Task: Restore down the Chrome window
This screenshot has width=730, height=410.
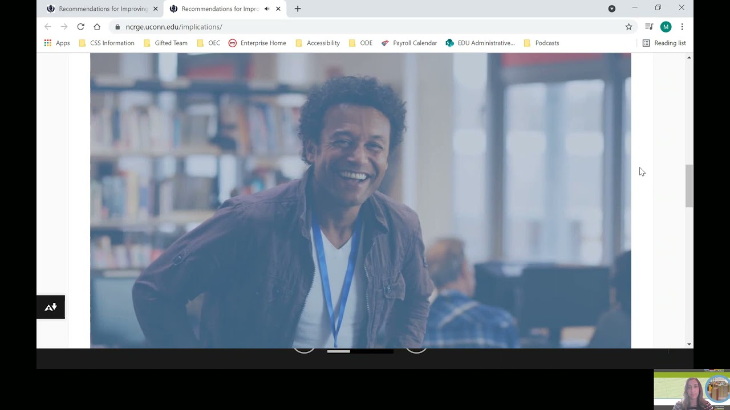Action: point(658,8)
